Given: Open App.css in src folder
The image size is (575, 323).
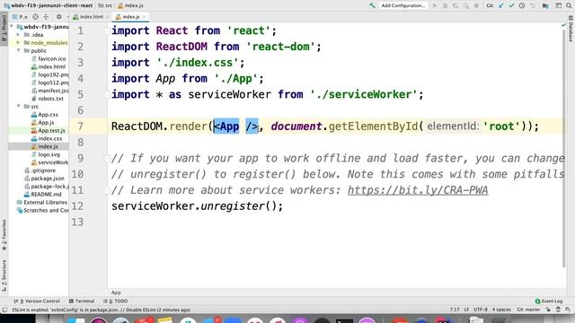Looking at the screenshot, I should 45,115.
